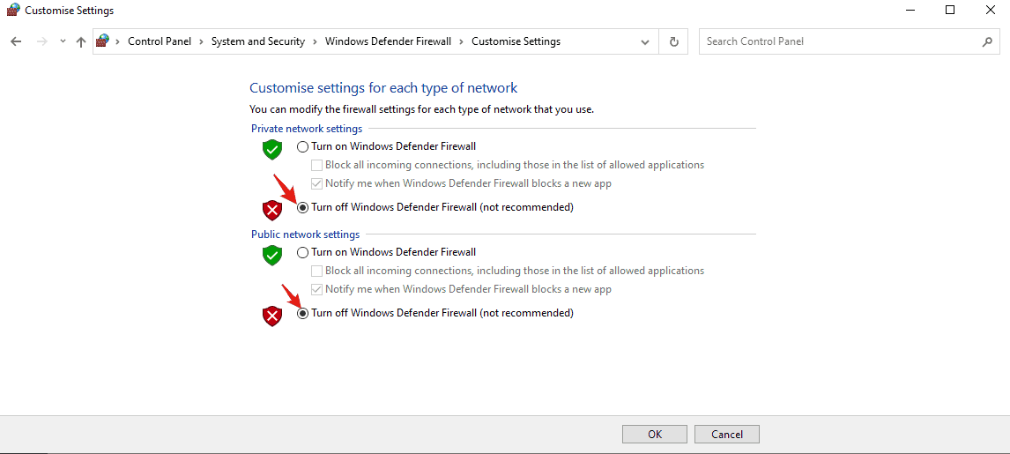The image size is (1010, 454).
Task: Click the search magnifier icon
Action: pos(987,41)
